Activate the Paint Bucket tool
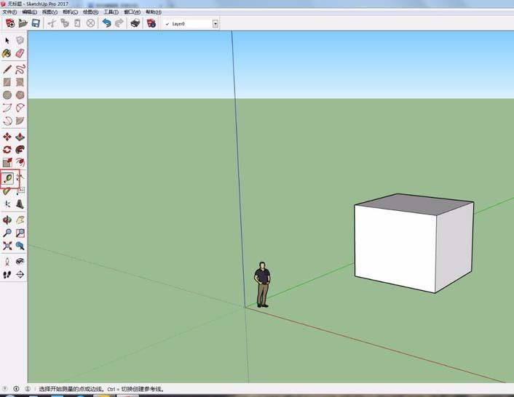Image resolution: width=514 pixels, height=397 pixels. tap(7, 53)
